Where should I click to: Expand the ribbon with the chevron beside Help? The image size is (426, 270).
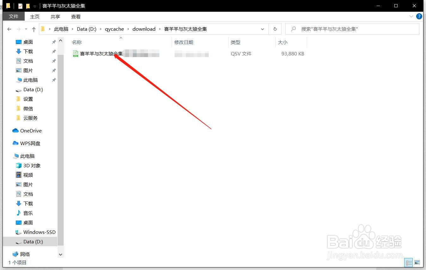pos(411,16)
